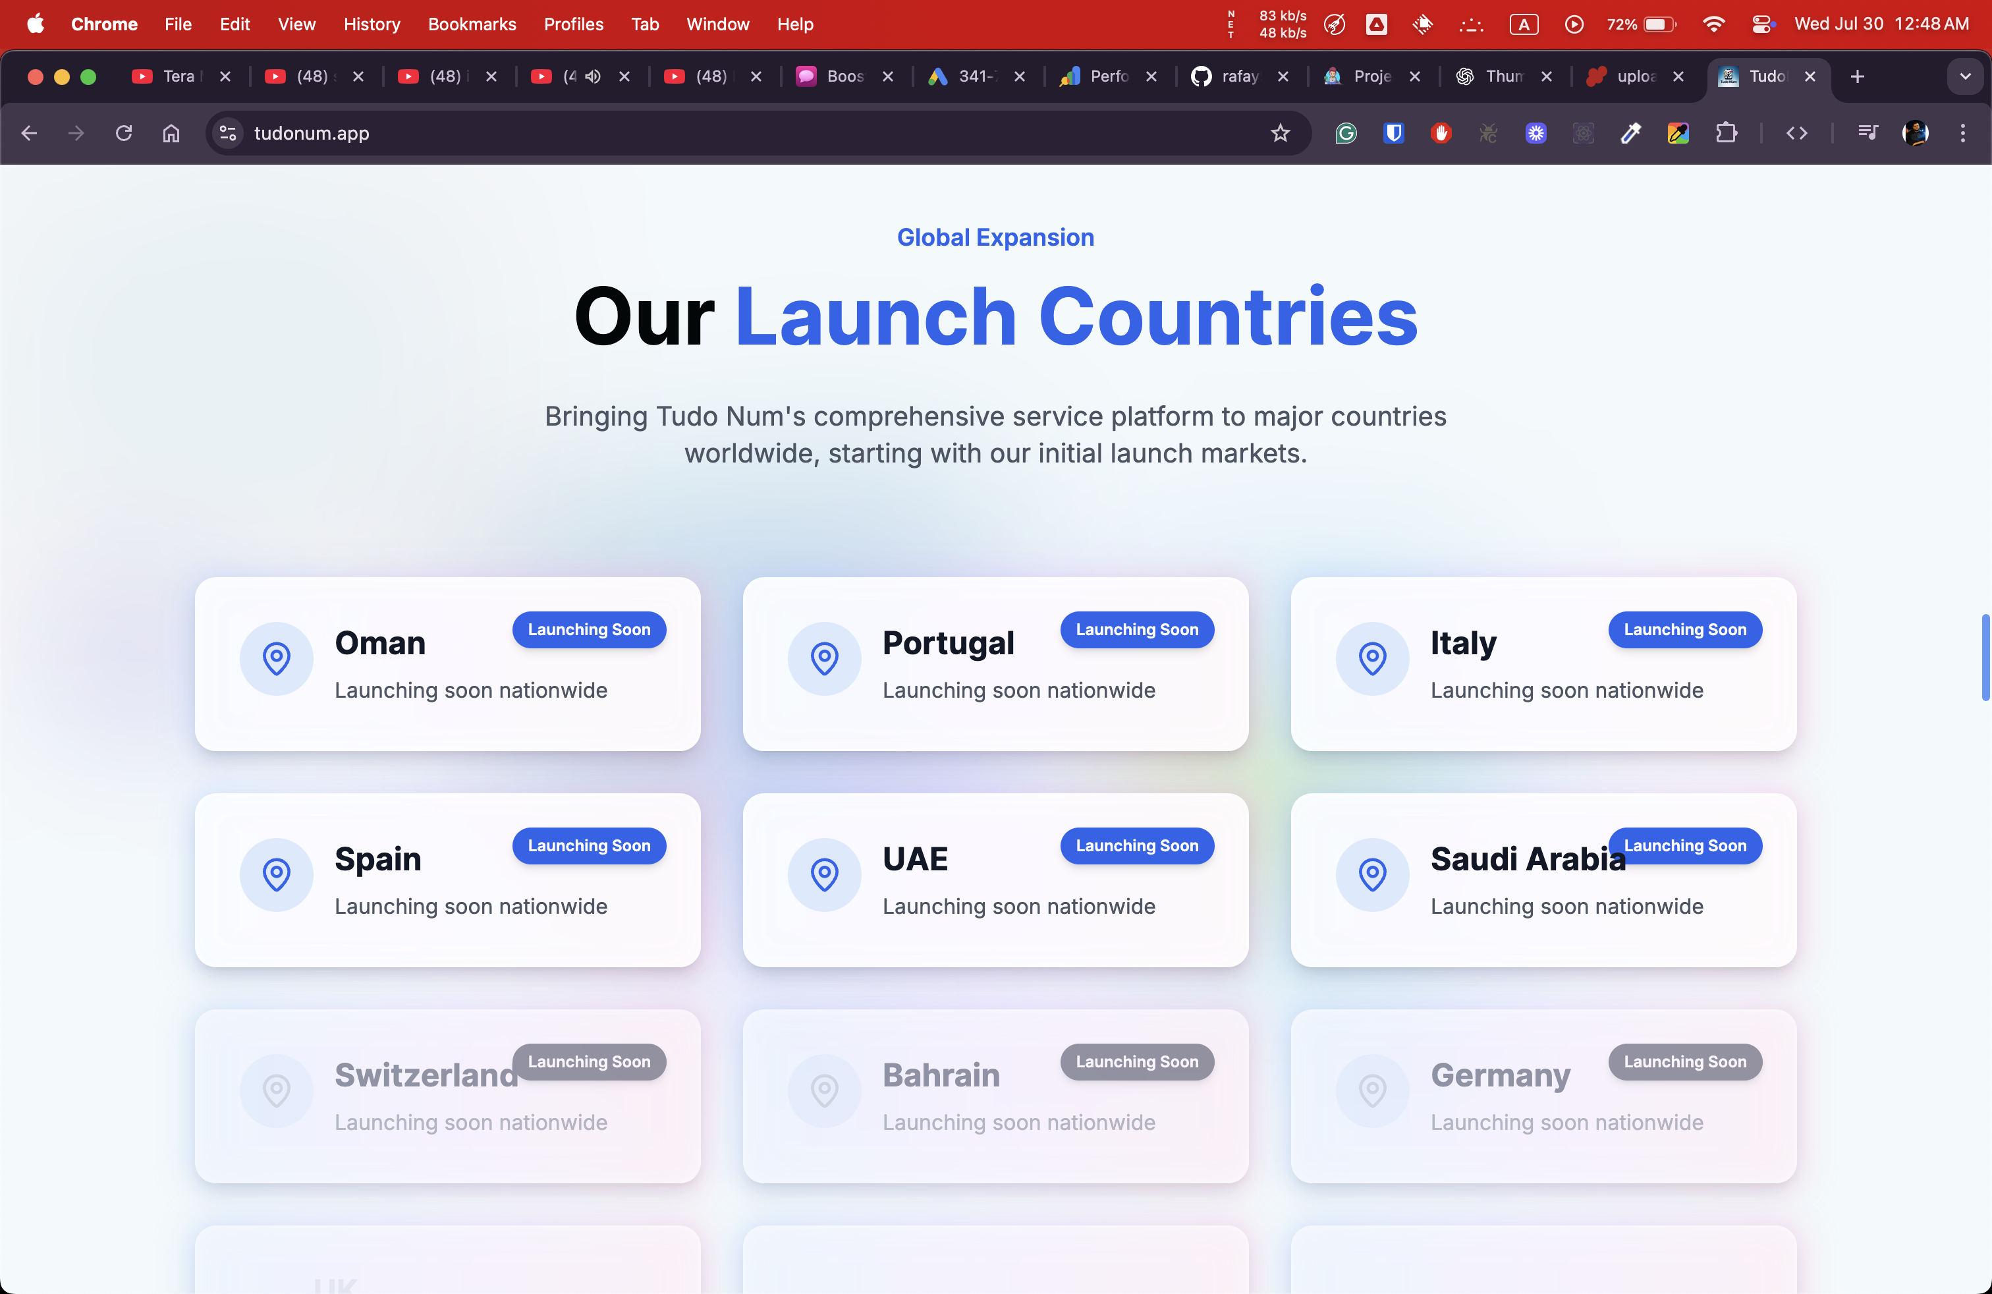Bookmark this page with the star icon
Screen dimensions: 1992x1294
click(x=1281, y=133)
